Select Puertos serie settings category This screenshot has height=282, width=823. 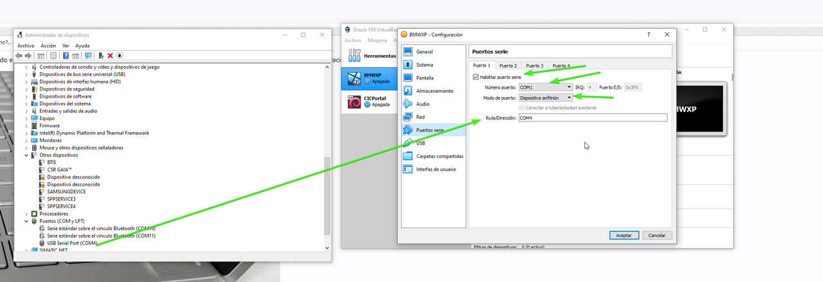tap(433, 130)
